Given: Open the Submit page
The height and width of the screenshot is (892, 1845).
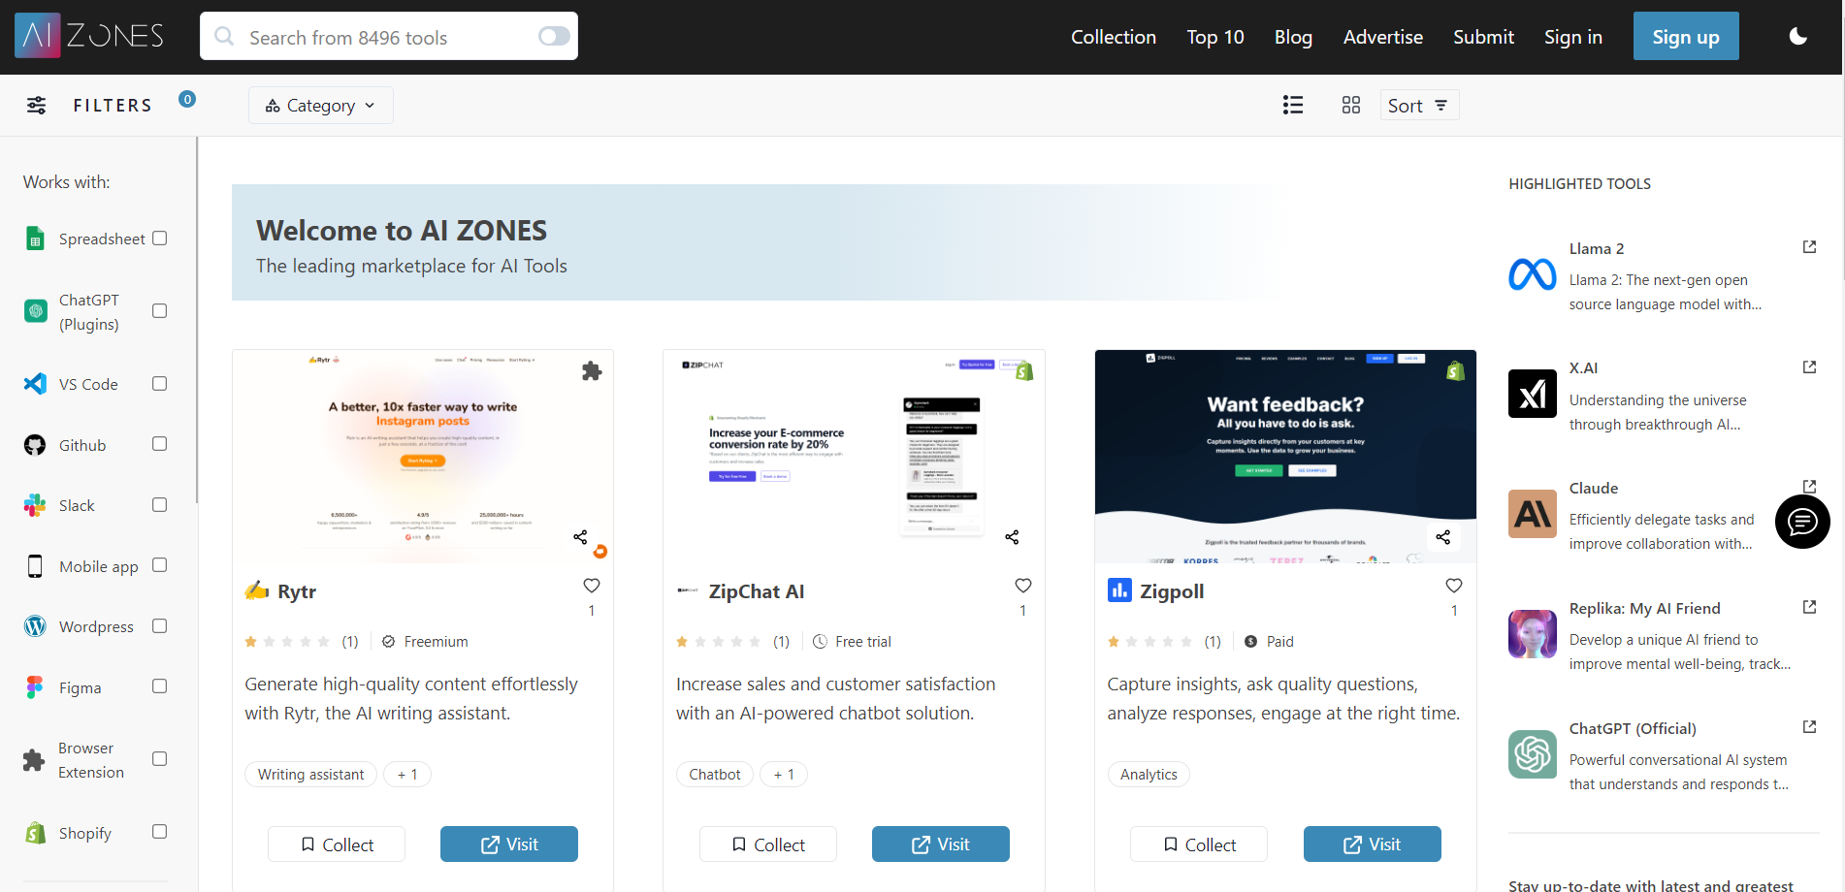Looking at the screenshot, I should pyautogui.click(x=1483, y=37).
